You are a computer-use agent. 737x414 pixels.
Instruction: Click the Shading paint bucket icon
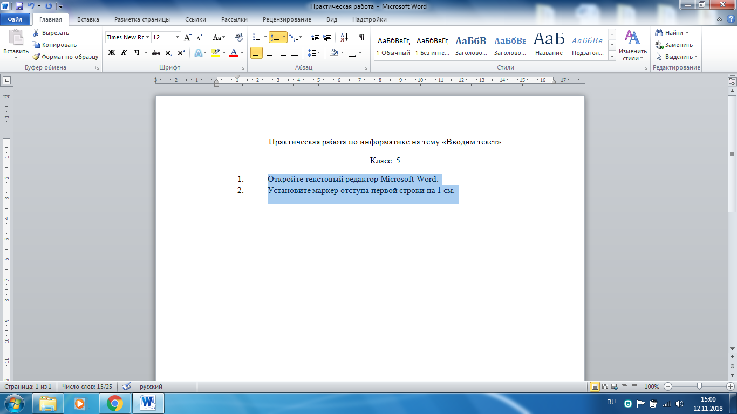click(x=333, y=53)
